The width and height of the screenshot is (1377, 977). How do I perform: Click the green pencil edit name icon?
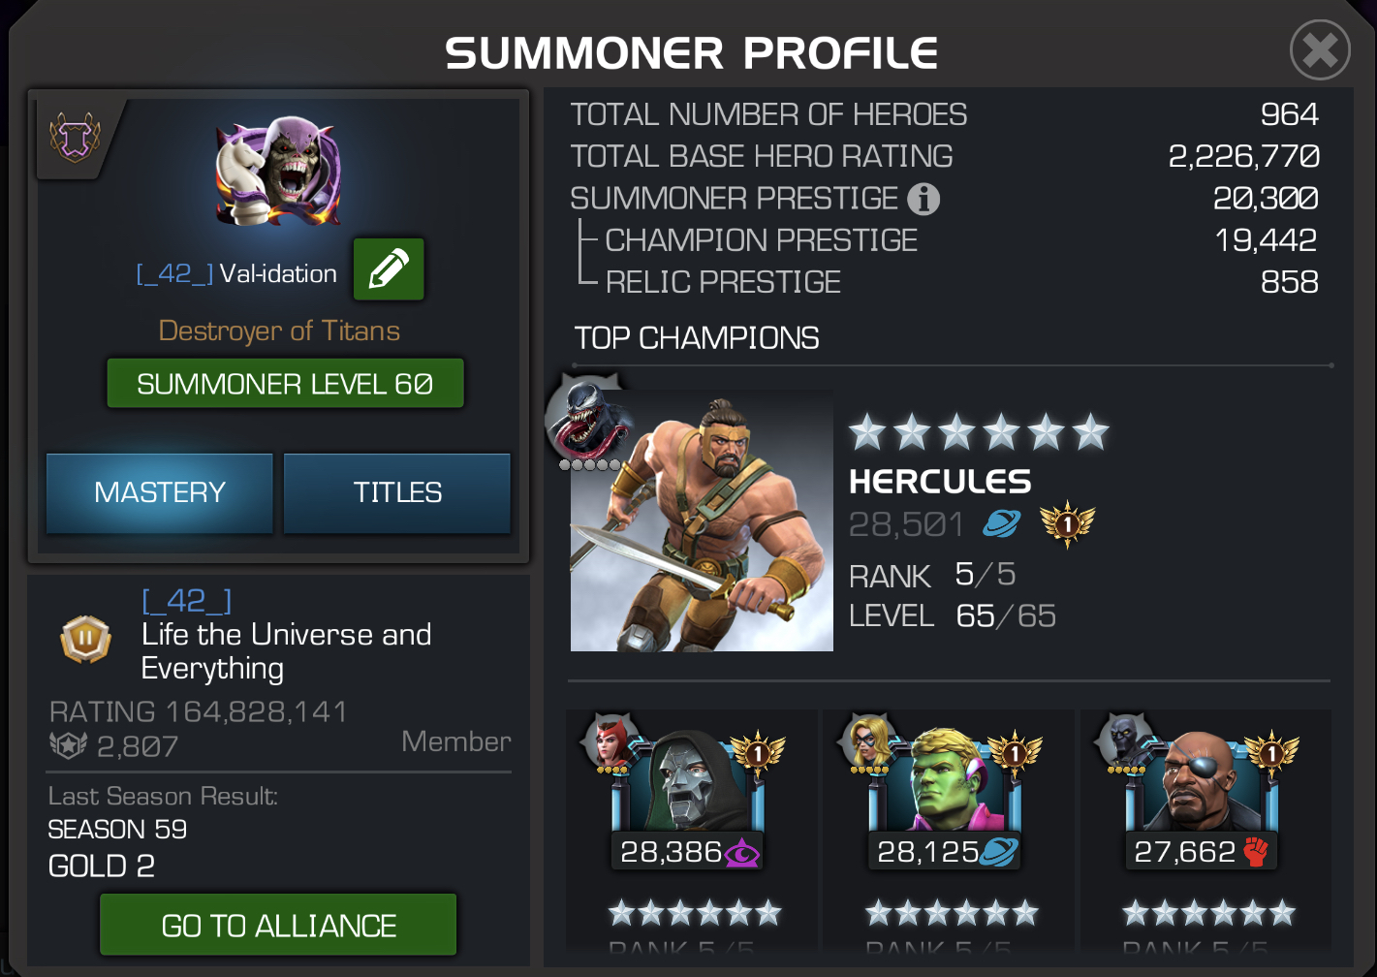[389, 269]
